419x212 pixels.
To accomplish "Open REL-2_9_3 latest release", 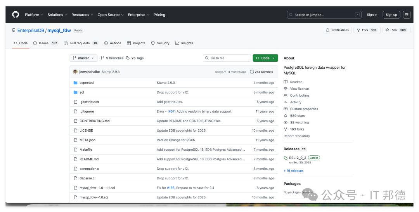I will (298, 158).
